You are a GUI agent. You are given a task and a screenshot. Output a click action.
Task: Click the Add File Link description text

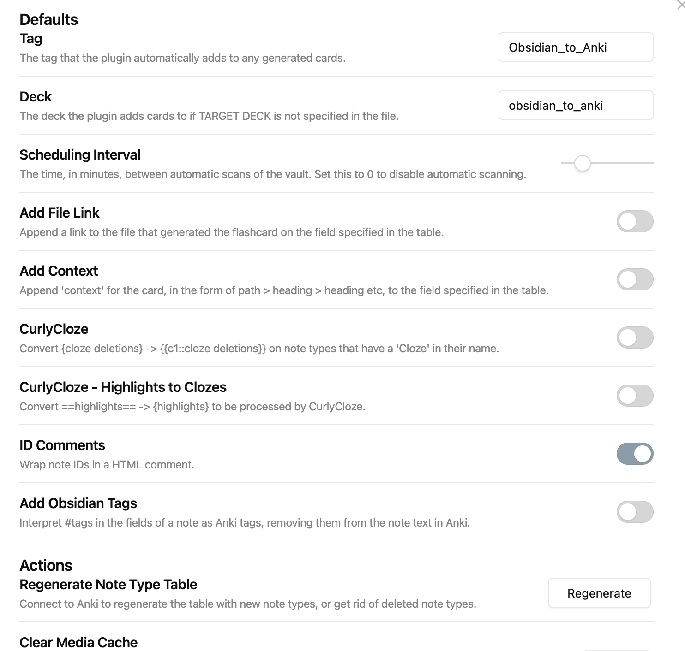point(231,232)
